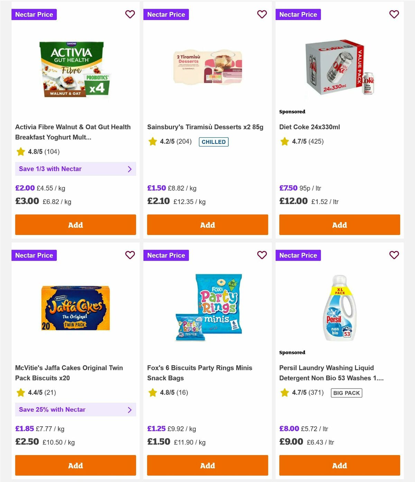Expand the 'Save 1/3 with Nectar' offer
This screenshot has width=415, height=482.
pyautogui.click(x=75, y=169)
